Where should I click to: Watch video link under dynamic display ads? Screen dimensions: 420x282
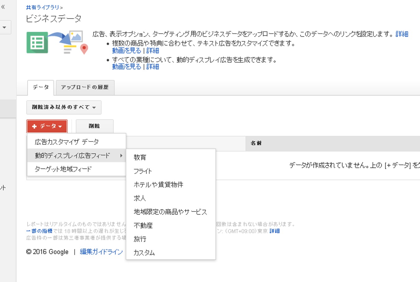127,67
